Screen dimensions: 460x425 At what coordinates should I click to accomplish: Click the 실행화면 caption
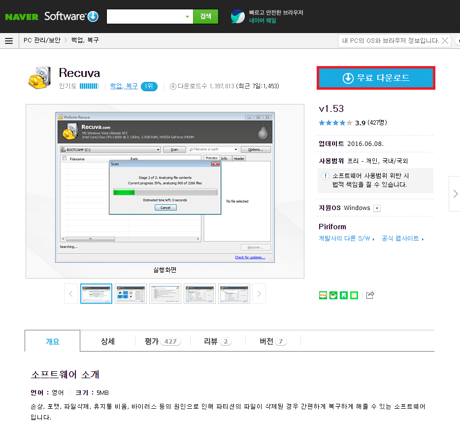[x=165, y=270]
